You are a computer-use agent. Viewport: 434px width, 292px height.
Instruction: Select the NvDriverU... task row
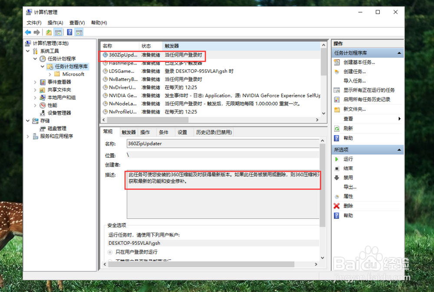(x=210, y=87)
